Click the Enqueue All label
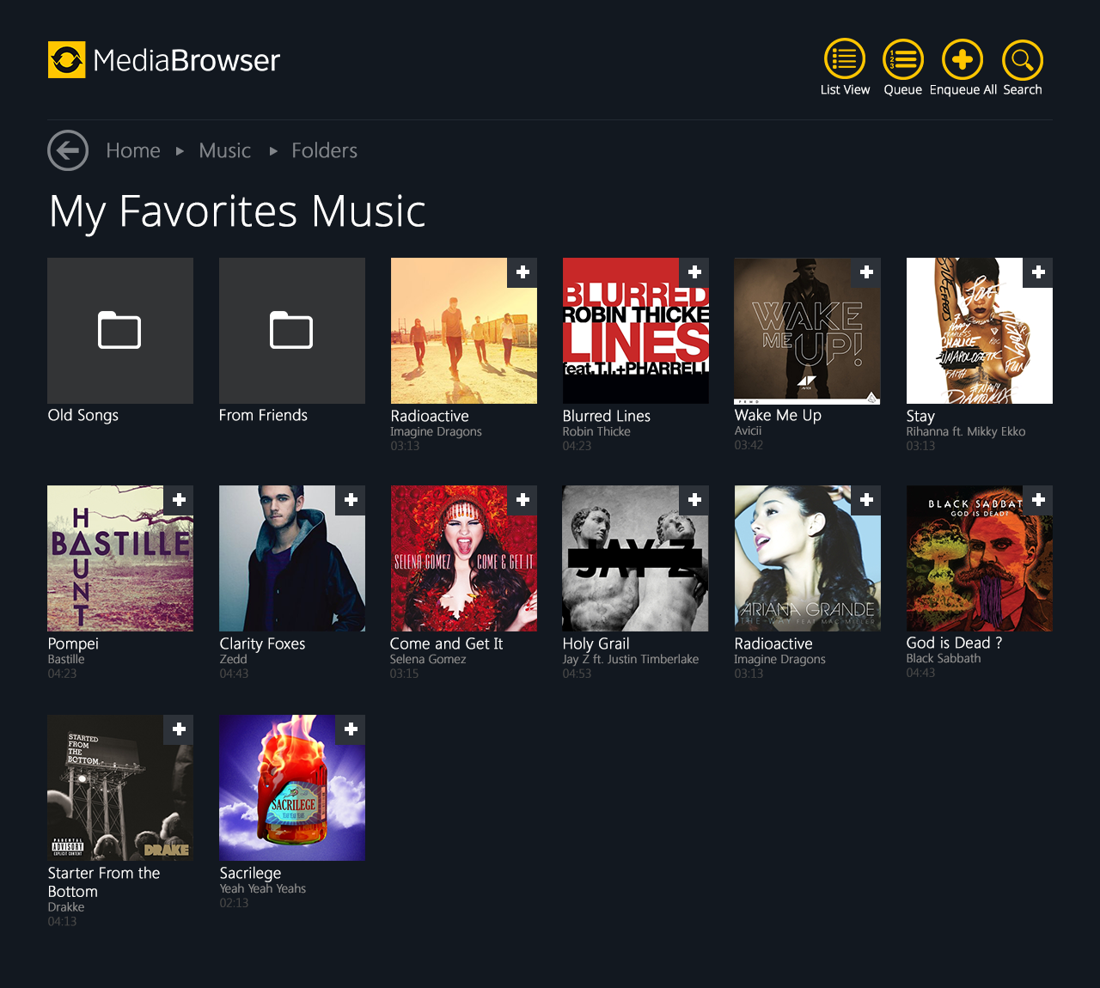1100x988 pixels. (x=963, y=89)
